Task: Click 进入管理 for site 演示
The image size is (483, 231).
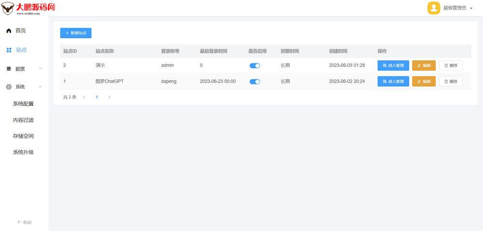Action: [393, 66]
